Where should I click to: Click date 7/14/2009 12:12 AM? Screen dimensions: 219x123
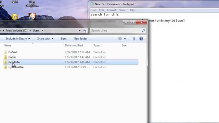tap(77, 52)
